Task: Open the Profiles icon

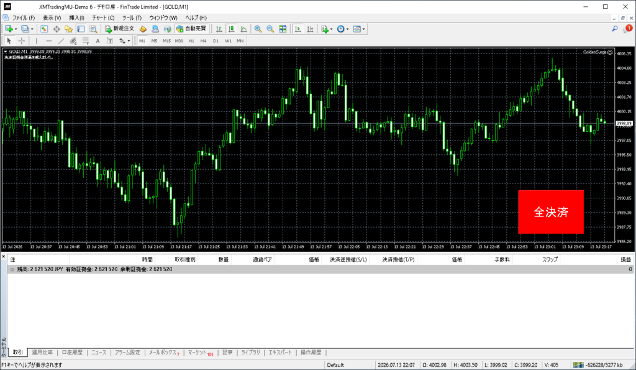Action: (25, 29)
